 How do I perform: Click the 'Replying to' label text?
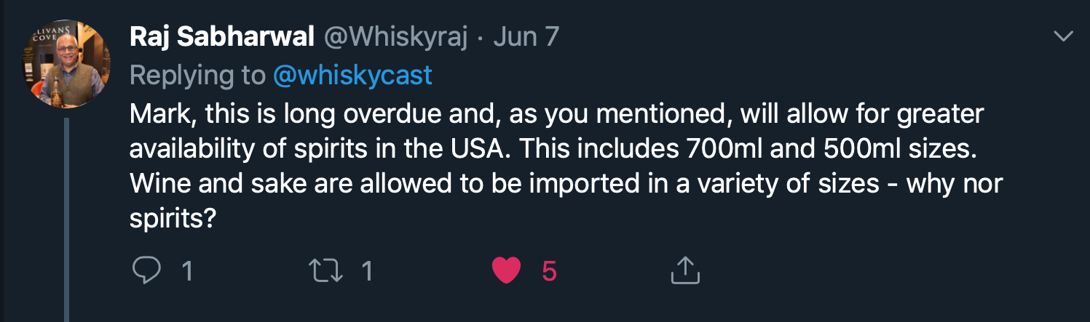point(197,75)
